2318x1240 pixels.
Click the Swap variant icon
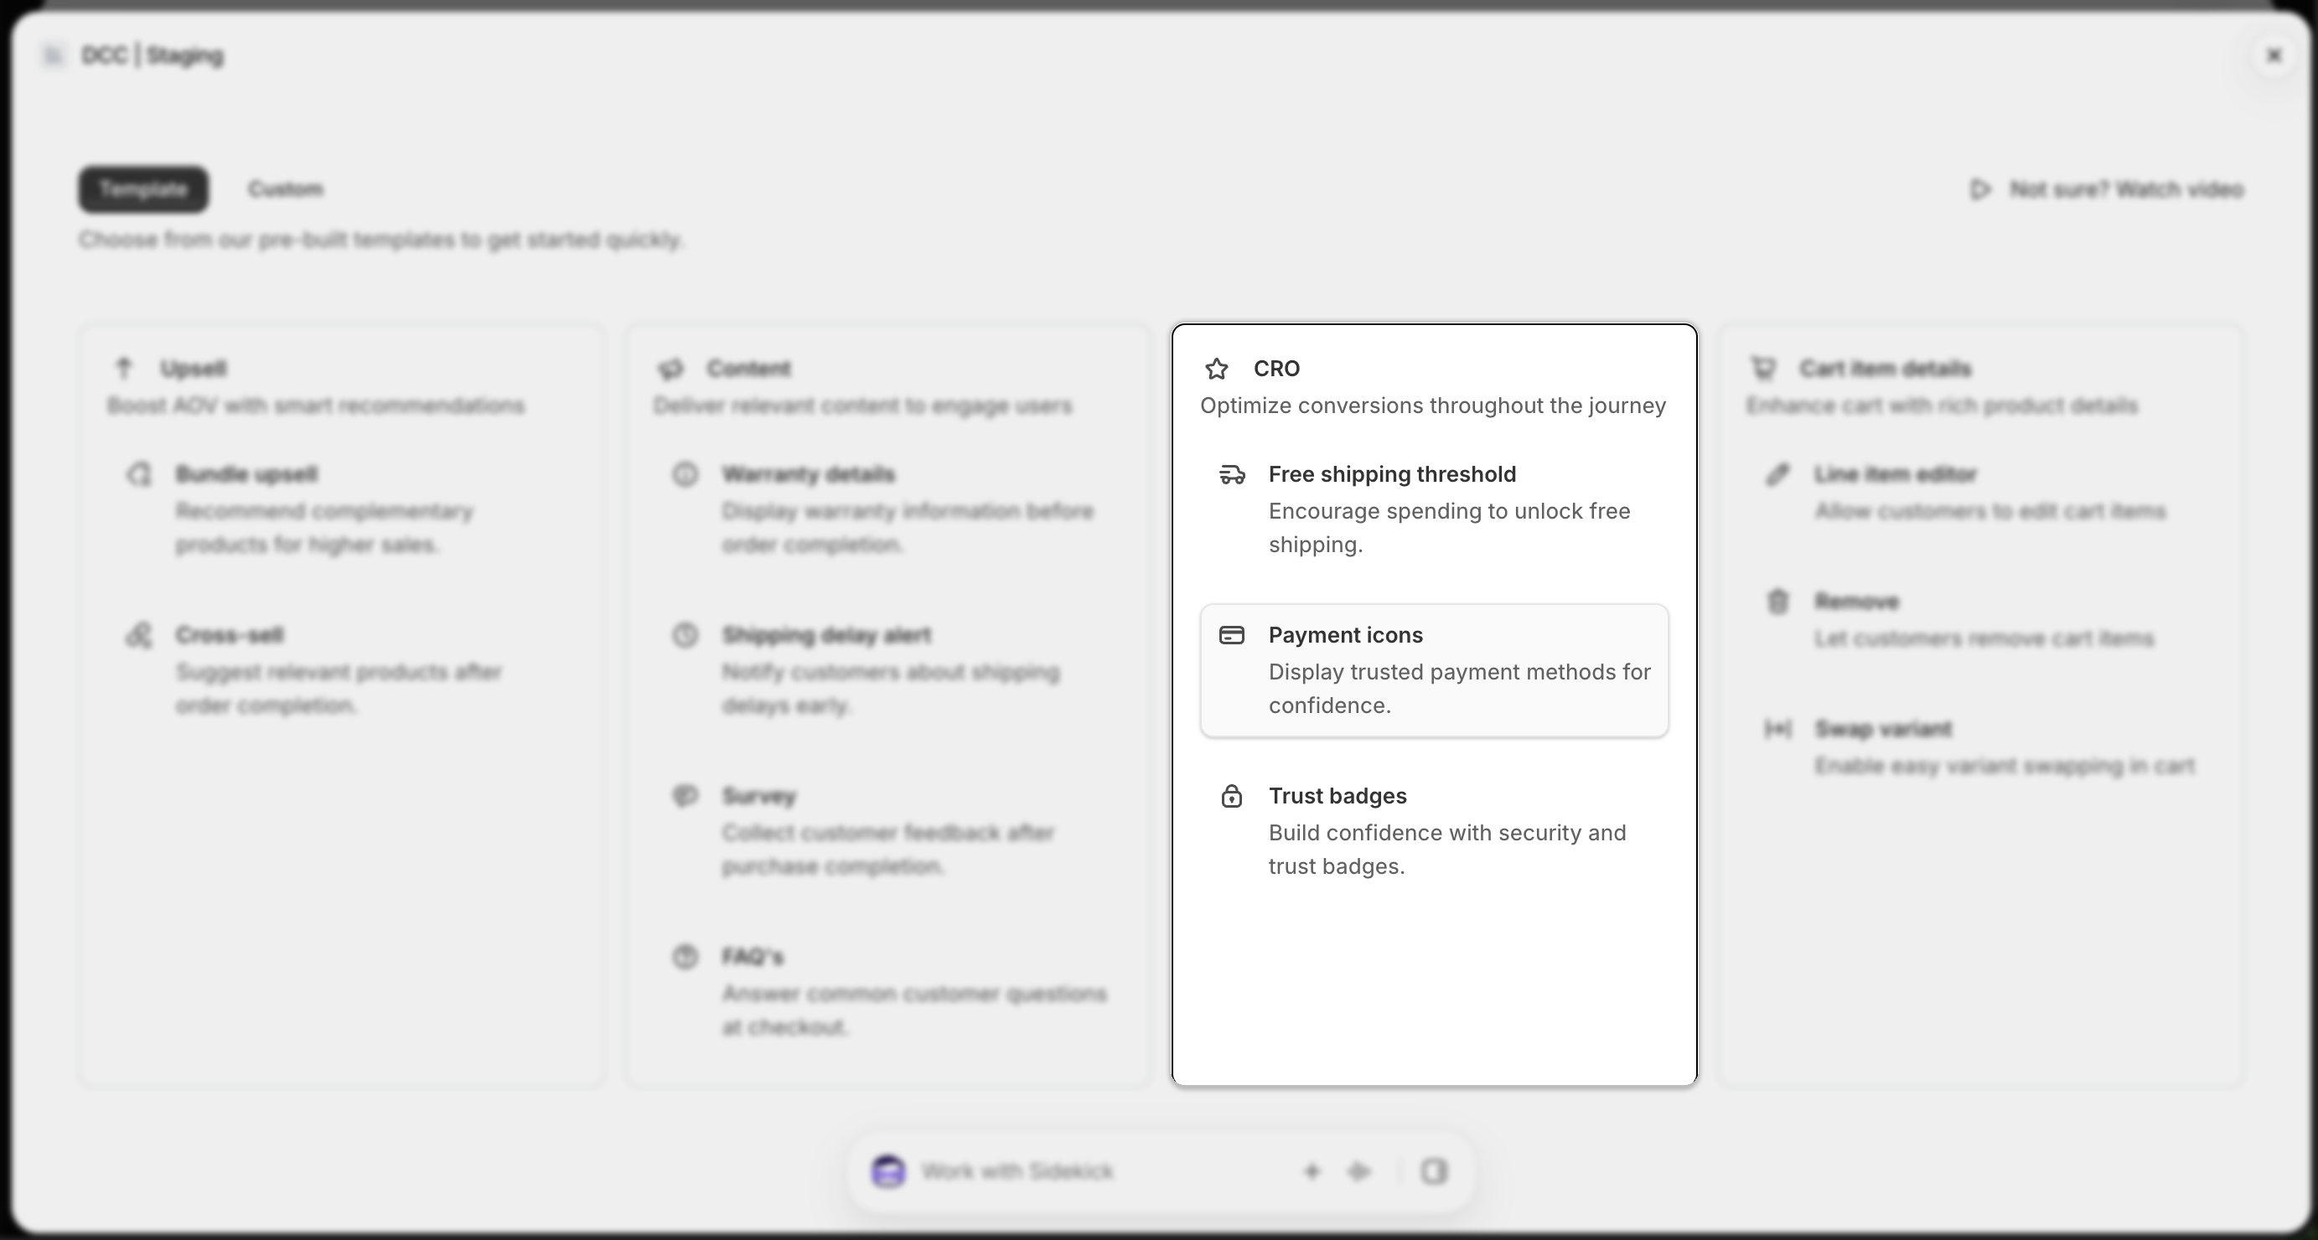tap(1778, 729)
